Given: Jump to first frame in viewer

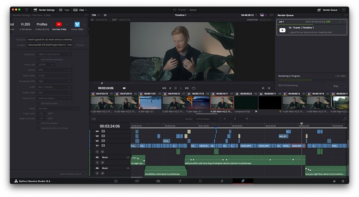Looking at the screenshot, I should pos(164,88).
